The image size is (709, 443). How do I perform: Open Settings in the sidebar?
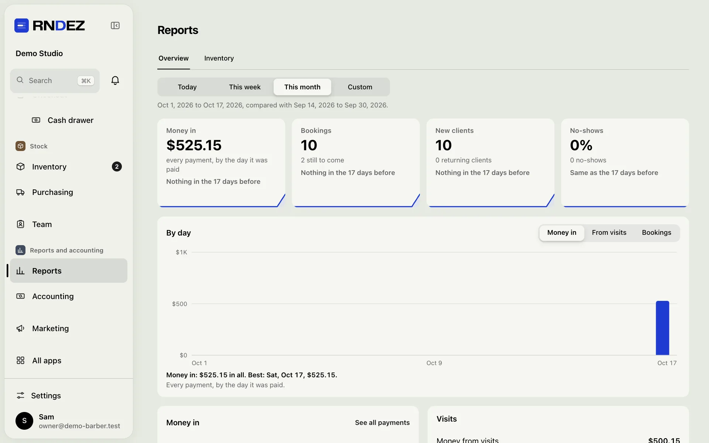click(x=69, y=395)
